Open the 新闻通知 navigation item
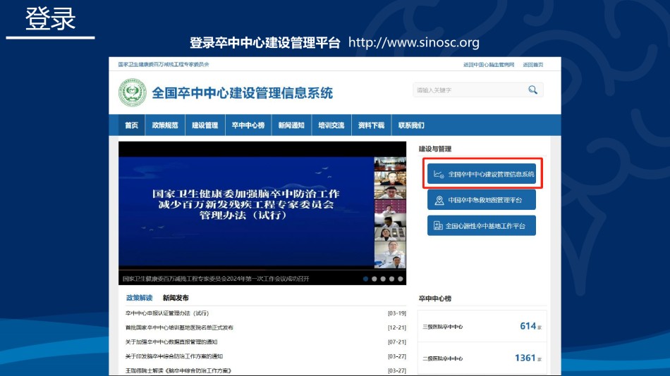This screenshot has width=670, height=376. pos(291,125)
